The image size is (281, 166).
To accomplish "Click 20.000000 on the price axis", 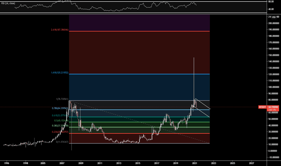I will pyautogui.click(x=274, y=138).
